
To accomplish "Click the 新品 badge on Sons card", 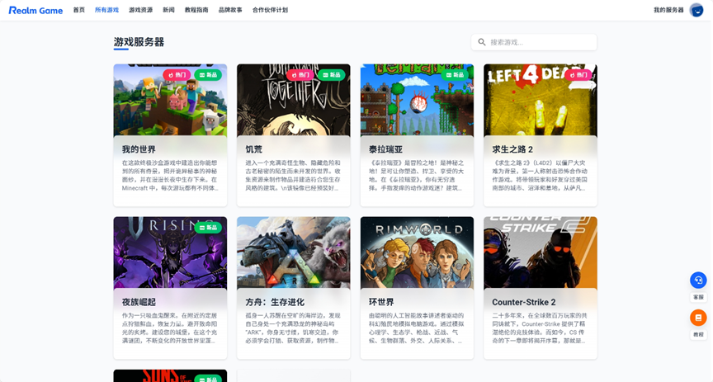I will click(x=208, y=379).
